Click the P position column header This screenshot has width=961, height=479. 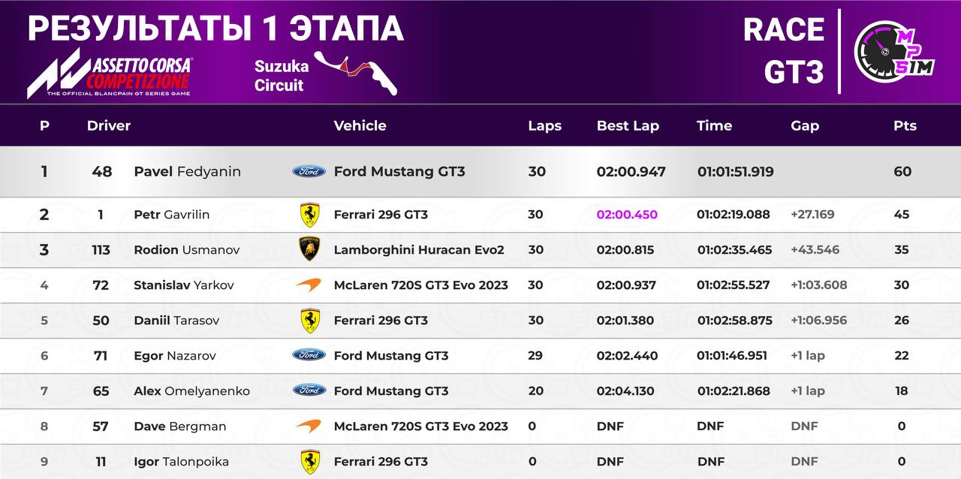(x=44, y=125)
